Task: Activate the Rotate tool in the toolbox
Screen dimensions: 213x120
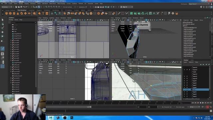Action: tap(2, 36)
